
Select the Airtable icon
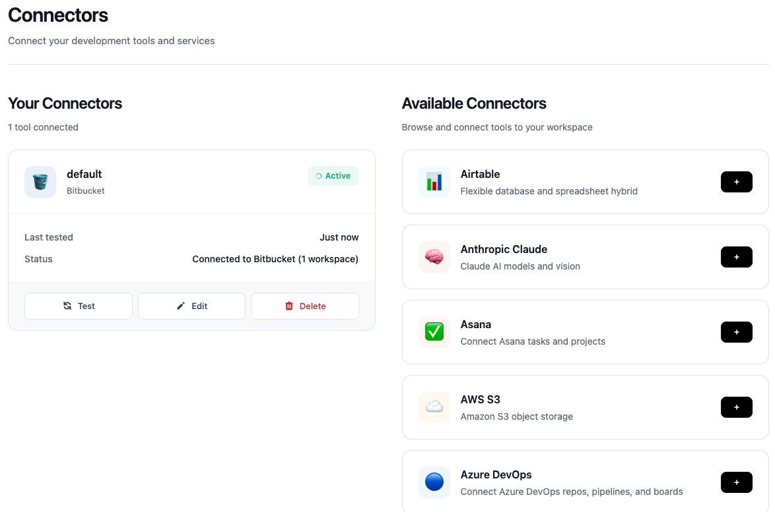tap(434, 181)
